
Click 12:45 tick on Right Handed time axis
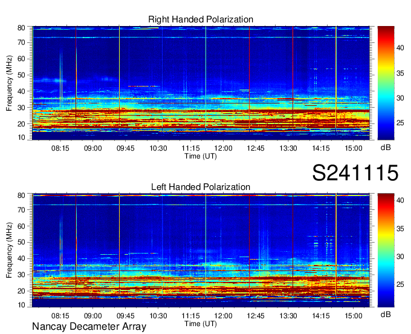pyautogui.click(x=256, y=148)
